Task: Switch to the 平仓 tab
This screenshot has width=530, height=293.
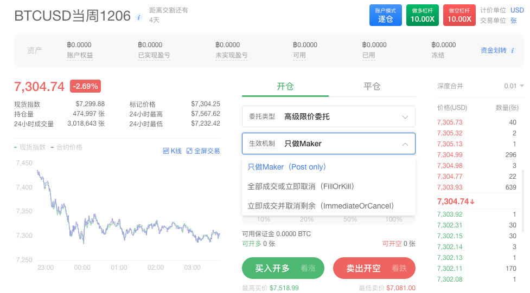Action: pos(372,87)
